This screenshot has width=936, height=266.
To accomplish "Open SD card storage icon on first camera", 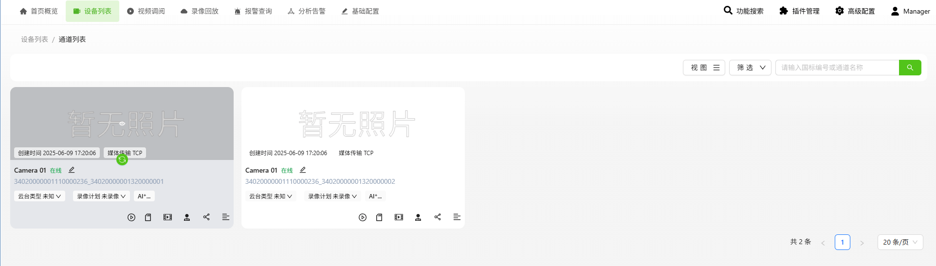I will pyautogui.click(x=148, y=217).
